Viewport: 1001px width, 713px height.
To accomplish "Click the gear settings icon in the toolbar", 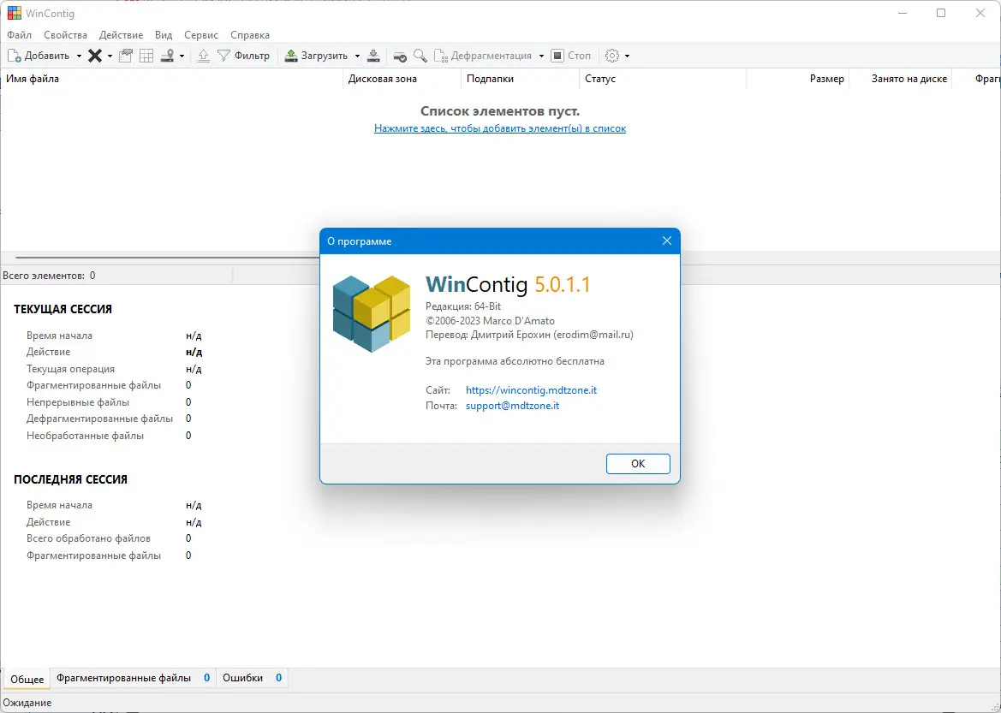I will pyautogui.click(x=612, y=56).
